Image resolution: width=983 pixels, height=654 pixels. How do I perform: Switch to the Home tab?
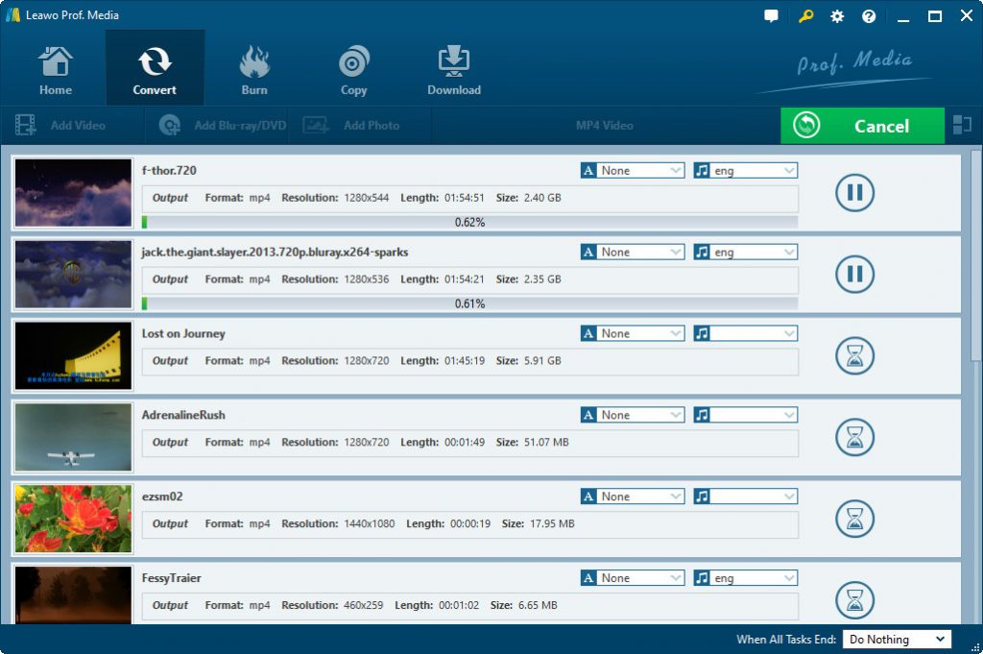click(55, 69)
